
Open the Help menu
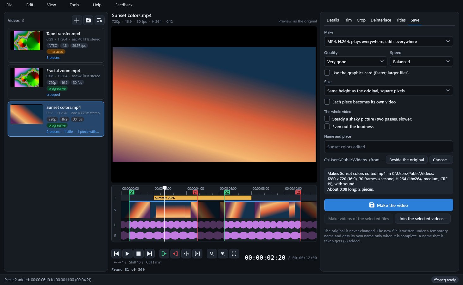tap(97, 5)
